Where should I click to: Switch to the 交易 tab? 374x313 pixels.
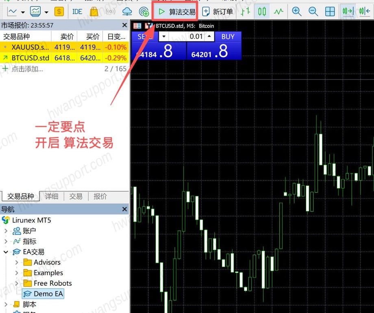76,196
